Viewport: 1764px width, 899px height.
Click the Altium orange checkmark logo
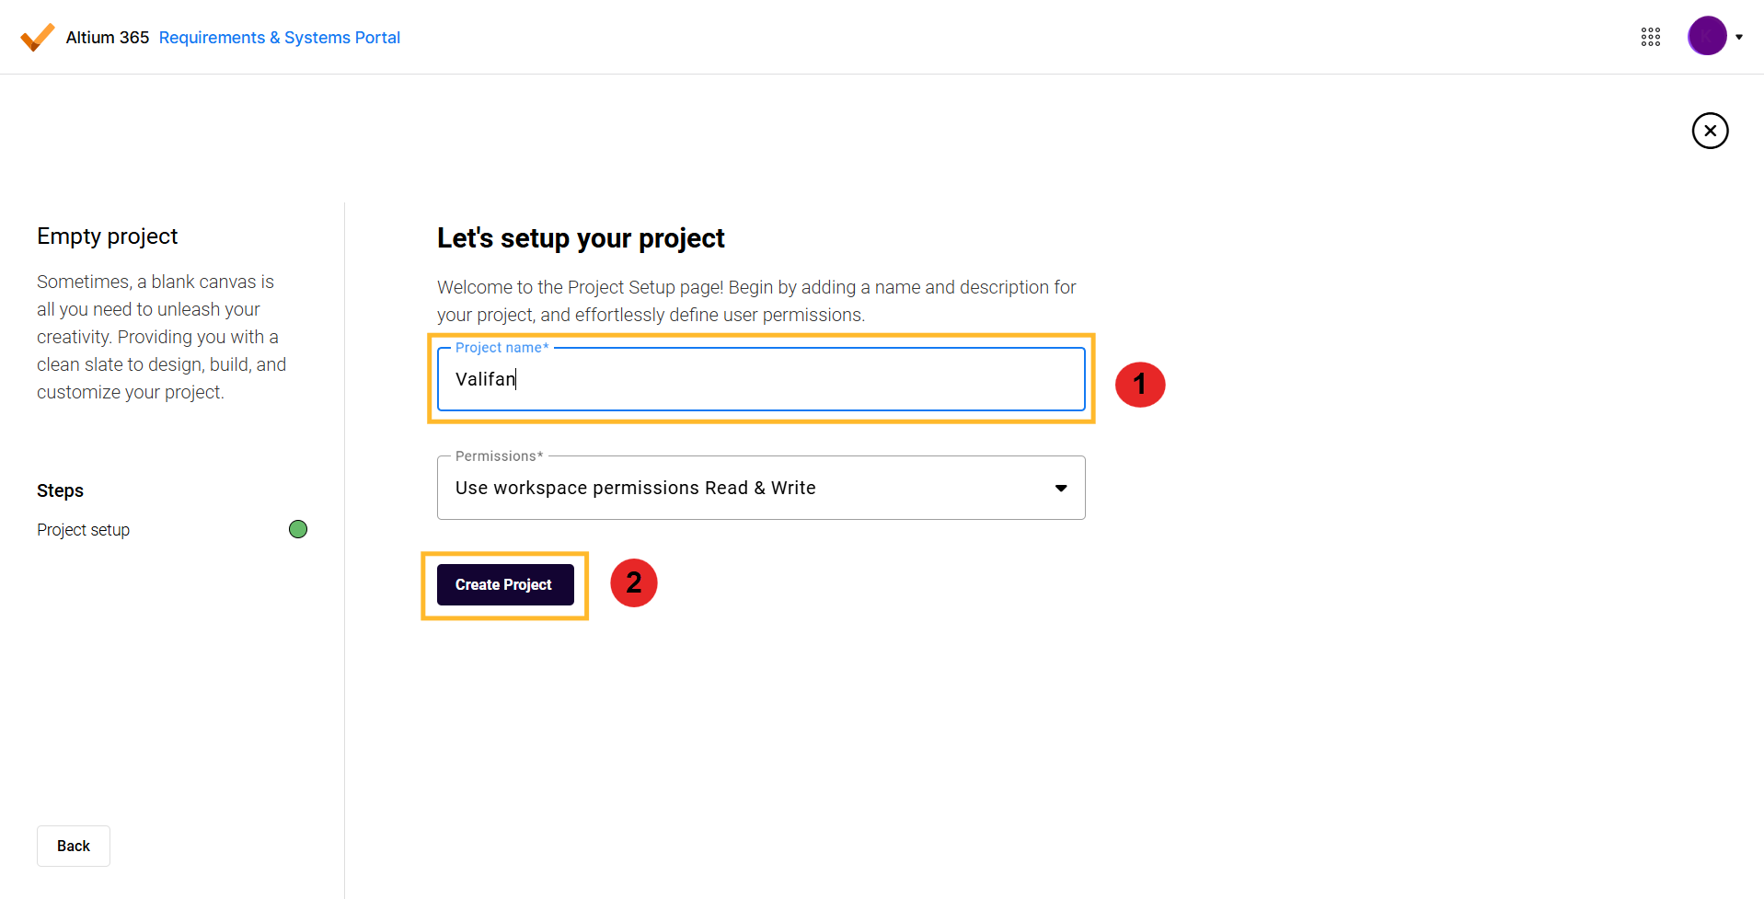click(x=37, y=37)
